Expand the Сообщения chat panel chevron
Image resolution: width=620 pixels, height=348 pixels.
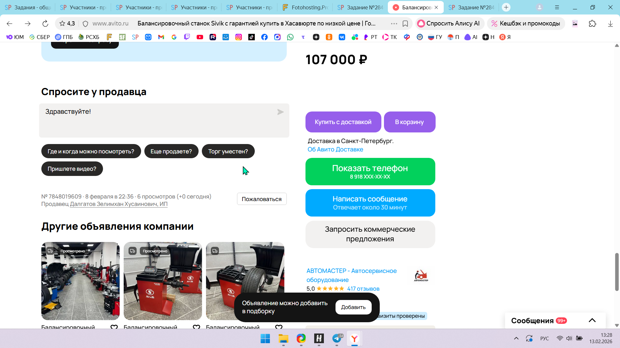(592, 320)
